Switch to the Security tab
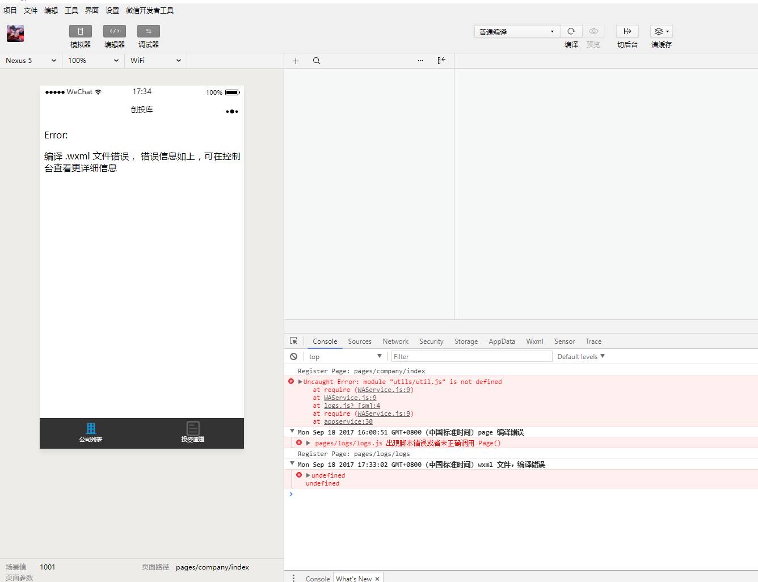 (431, 341)
